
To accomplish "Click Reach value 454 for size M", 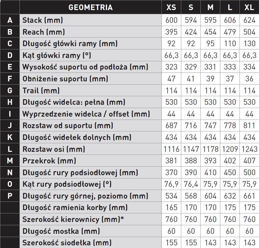I will [x=210, y=32].
